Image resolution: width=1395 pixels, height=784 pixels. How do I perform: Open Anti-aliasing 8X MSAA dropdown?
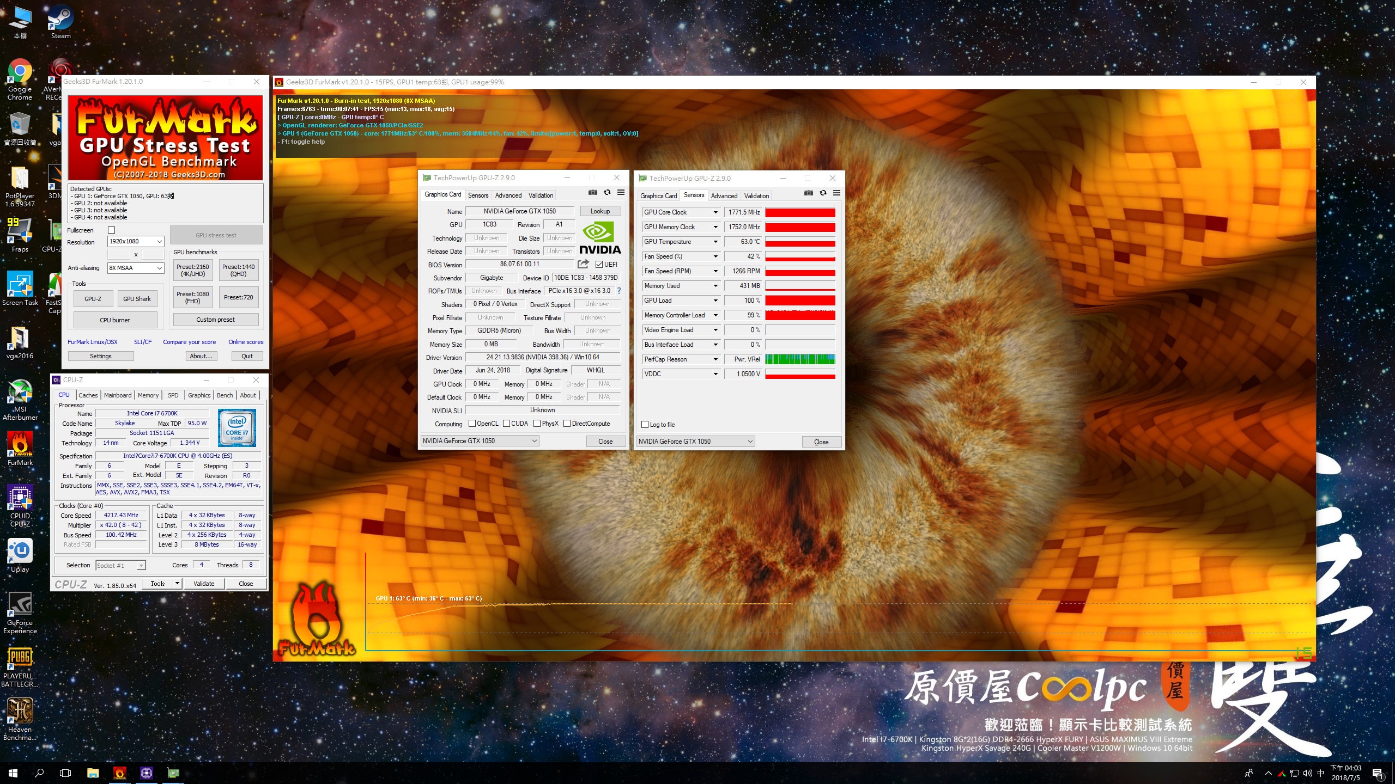pos(136,268)
